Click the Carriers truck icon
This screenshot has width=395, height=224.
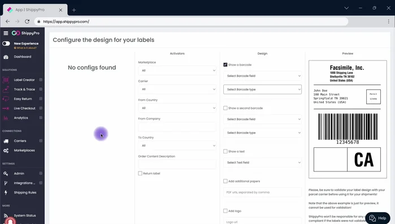6,141
